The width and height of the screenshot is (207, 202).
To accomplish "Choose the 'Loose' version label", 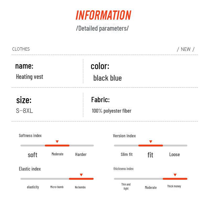I will 175,154.
